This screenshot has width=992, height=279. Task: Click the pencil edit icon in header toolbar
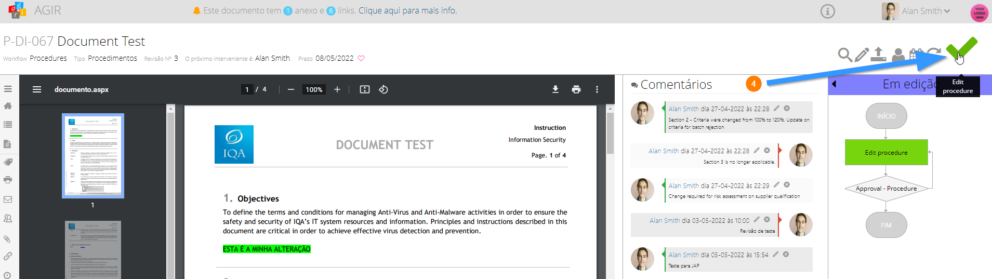[862, 54]
